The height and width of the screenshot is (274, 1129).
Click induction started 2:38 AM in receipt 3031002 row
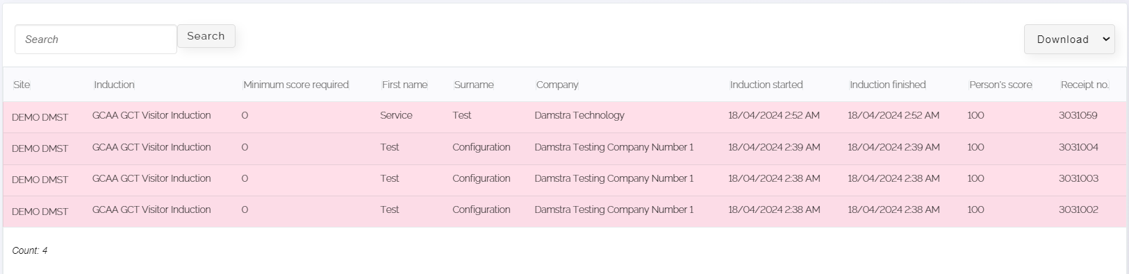point(774,209)
